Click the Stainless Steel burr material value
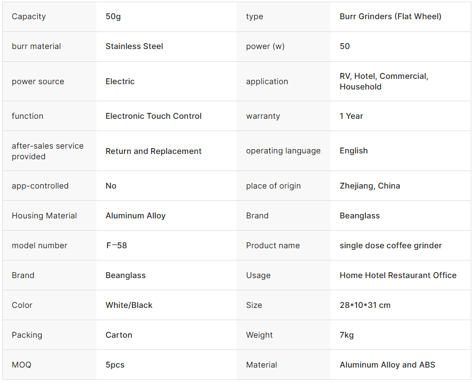The width and height of the screenshot is (474, 383). [134, 46]
